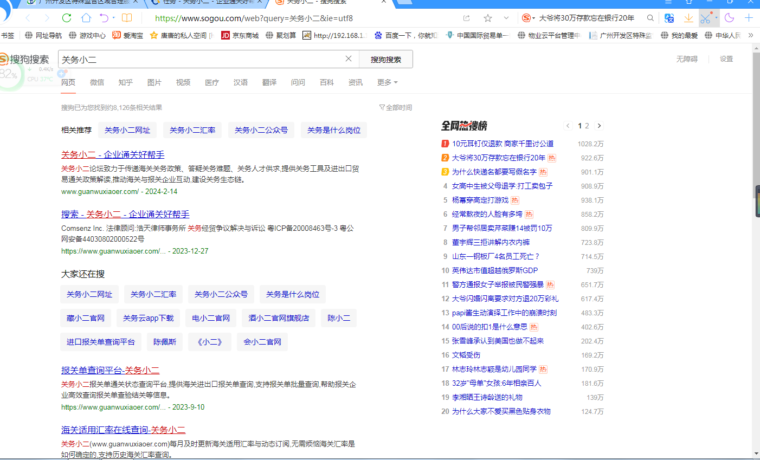
Task: Go to browser home page icon
Action: pyautogui.click(x=86, y=18)
